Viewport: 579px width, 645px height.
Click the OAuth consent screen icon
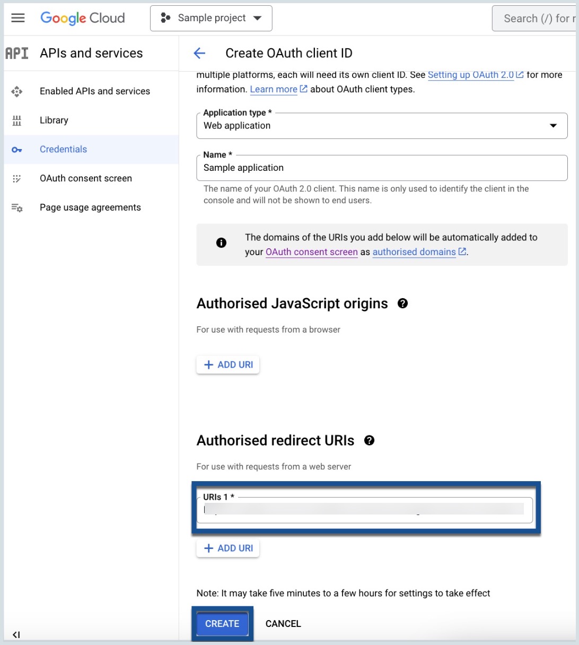(x=17, y=179)
